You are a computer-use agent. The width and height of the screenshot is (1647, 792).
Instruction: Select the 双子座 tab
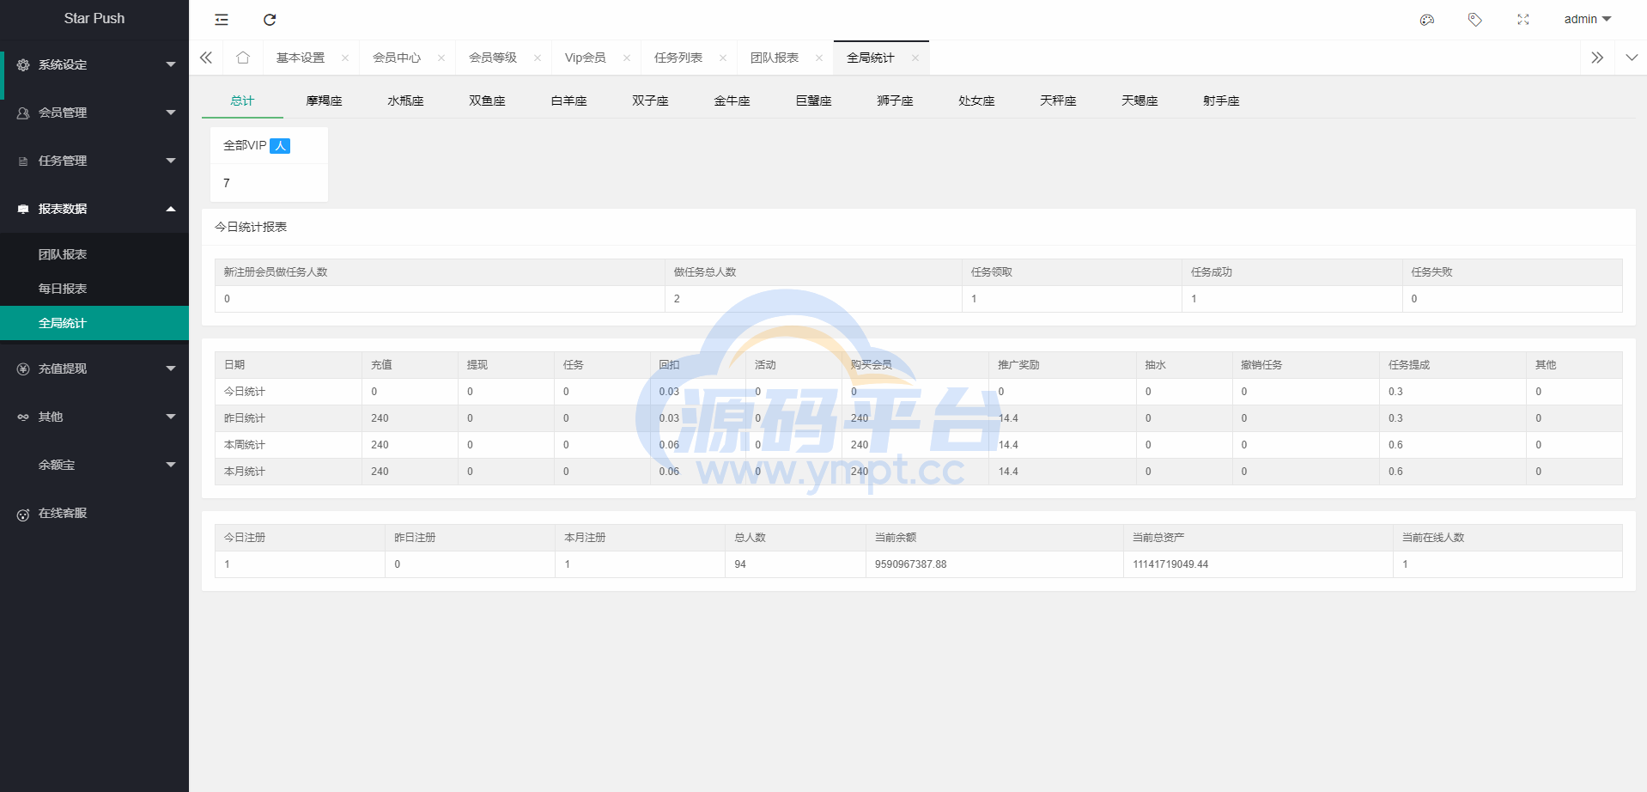[x=650, y=101]
